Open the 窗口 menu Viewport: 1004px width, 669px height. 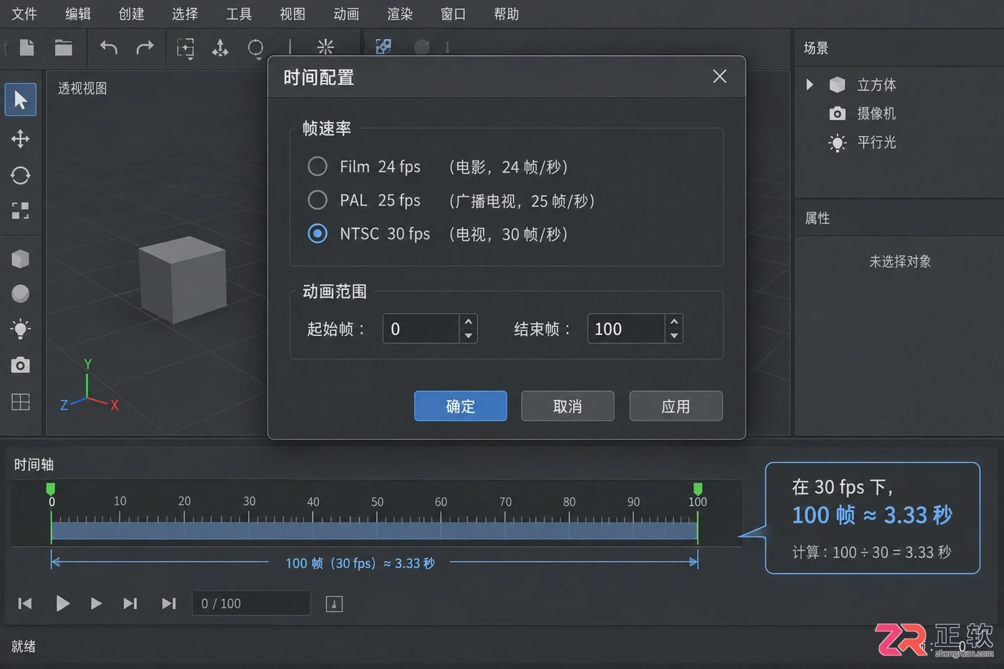tap(453, 14)
